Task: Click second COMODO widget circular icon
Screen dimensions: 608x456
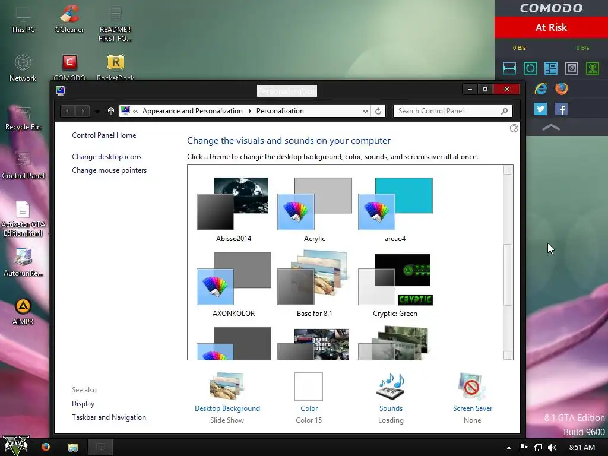Action: coord(530,68)
